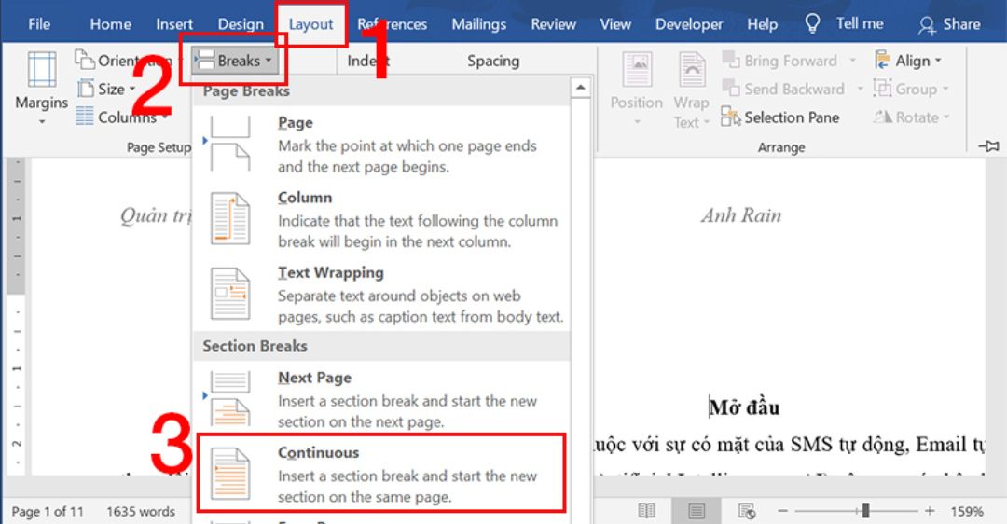Open the Position dropdown

[637, 89]
